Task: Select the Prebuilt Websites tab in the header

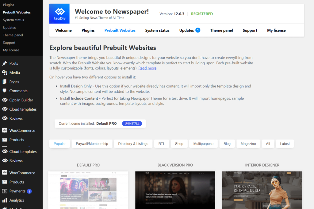Action: click(x=120, y=30)
